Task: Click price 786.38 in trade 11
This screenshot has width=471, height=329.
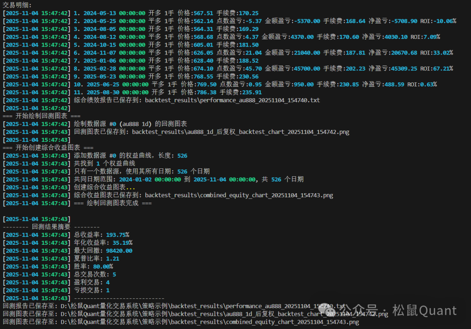Action: point(206,93)
